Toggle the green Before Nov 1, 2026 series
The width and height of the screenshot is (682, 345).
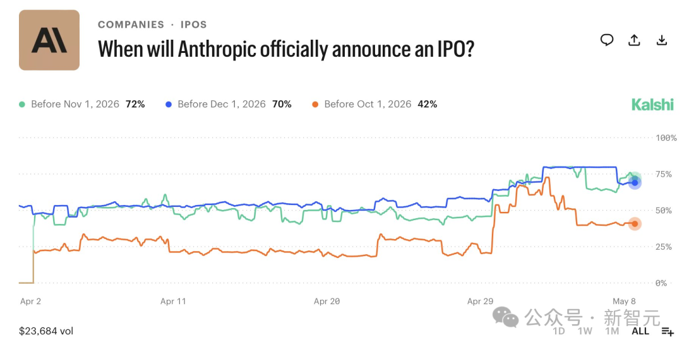pos(81,104)
